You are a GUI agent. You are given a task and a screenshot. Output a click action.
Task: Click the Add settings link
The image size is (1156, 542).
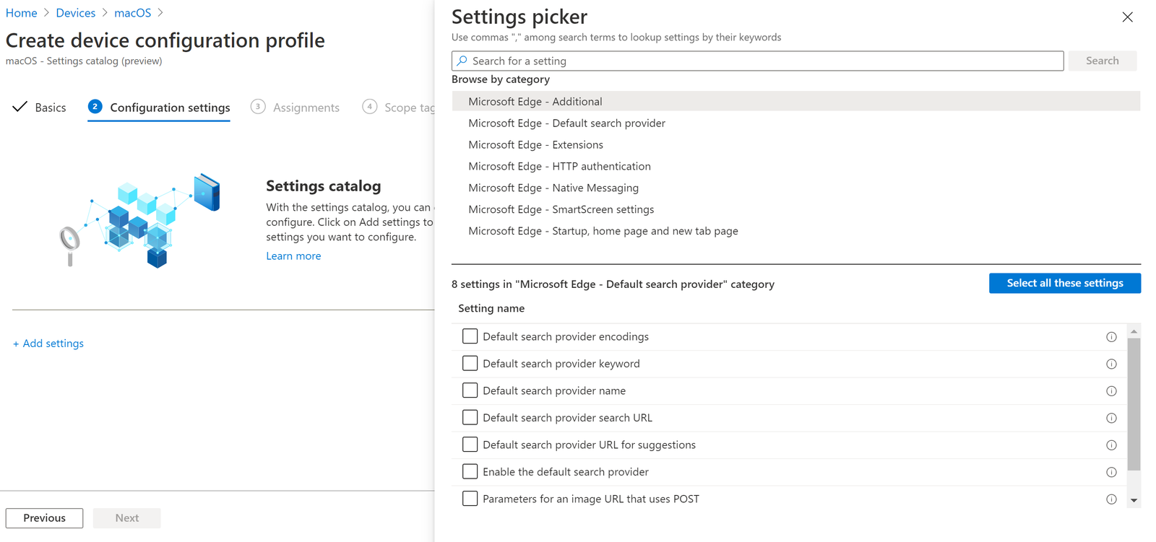[x=48, y=344]
